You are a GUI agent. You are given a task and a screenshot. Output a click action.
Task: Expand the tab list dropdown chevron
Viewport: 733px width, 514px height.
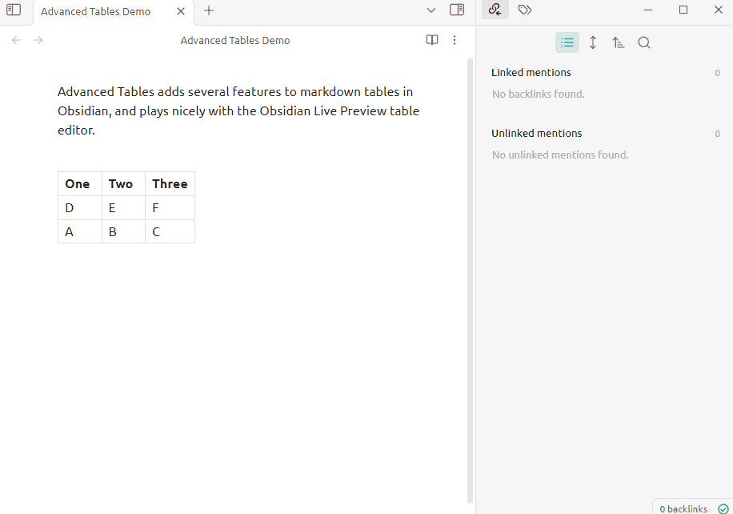point(431,10)
